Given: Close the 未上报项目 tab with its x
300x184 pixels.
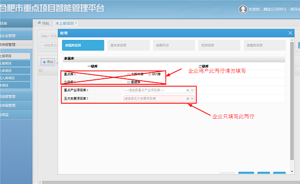Looking at the screenshot, I should (x=76, y=23).
